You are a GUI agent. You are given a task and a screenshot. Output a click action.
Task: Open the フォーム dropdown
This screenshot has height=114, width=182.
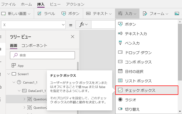[156, 14]
